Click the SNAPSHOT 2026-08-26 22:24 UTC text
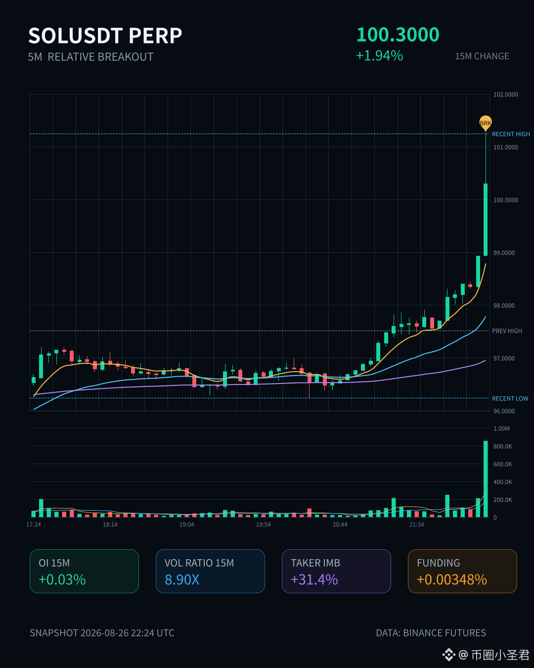This screenshot has height=668, width=534. coord(102,633)
